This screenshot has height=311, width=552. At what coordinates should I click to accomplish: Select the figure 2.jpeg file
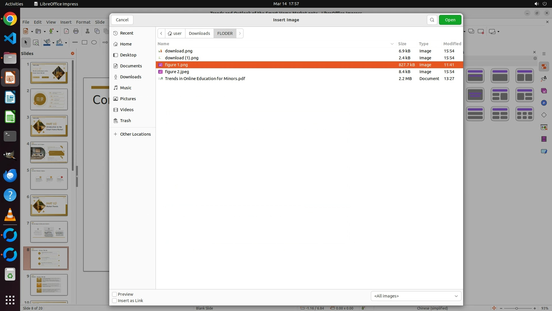click(x=177, y=72)
